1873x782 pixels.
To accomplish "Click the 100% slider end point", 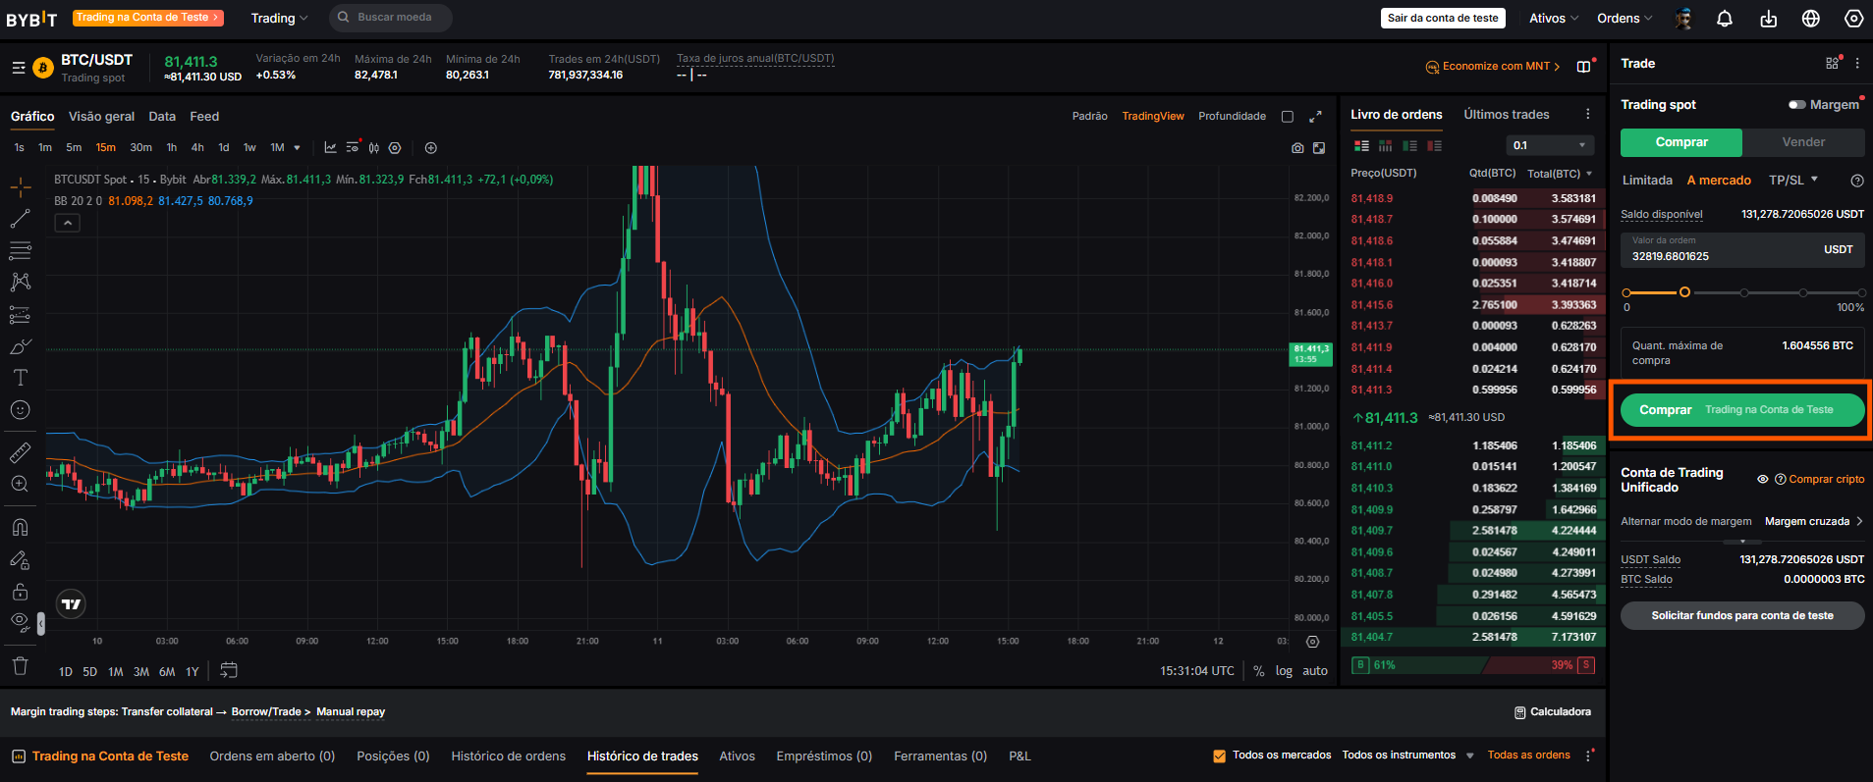I will click(x=1861, y=292).
